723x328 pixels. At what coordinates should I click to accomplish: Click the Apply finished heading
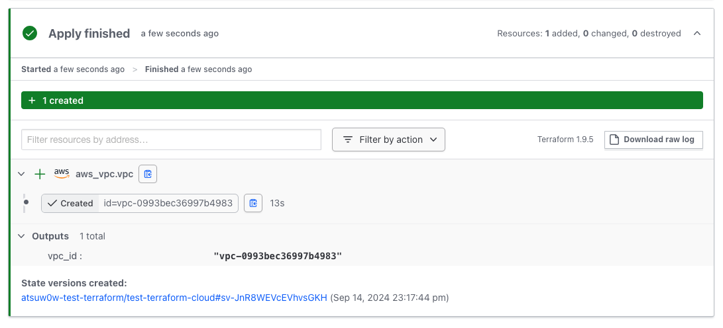89,33
